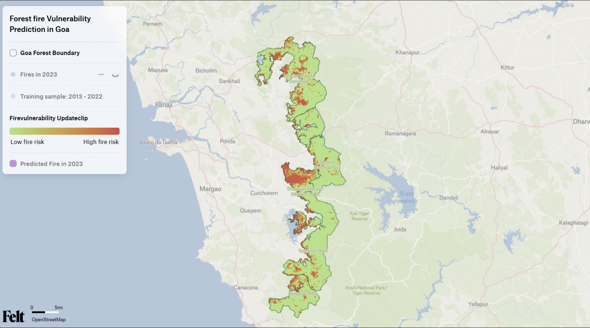Screen dimensions: 590x328
Task: Show the Fires in 2023 layer with eye icon
Action: click(x=115, y=75)
